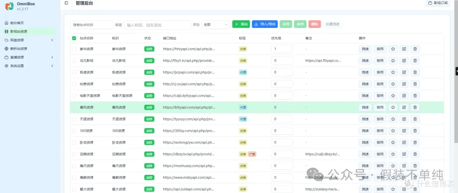This screenshot has height=193, width=458.
Task: Check the 非凡影视 row checkbox
Action: (x=74, y=60)
